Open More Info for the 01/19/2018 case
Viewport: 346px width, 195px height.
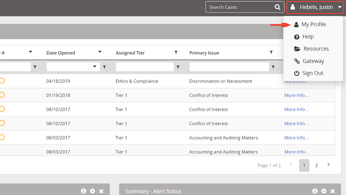296,95
